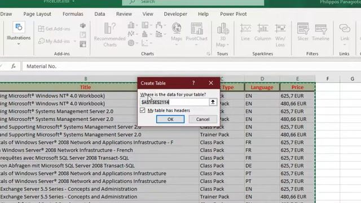Switch to the Formulas tab
Viewport: 361px width, 203px height.
coord(73,14)
